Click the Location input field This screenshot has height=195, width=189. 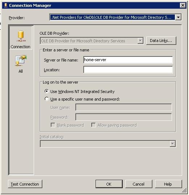[x=128, y=69]
